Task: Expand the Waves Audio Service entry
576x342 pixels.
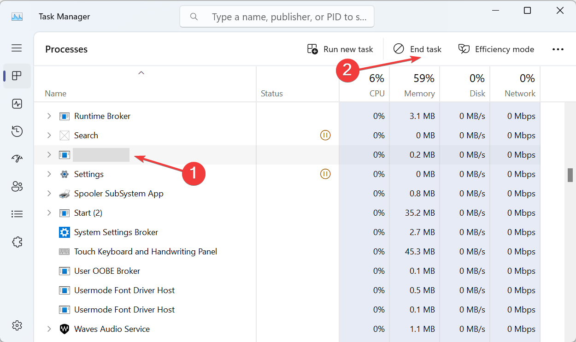Action: tap(49, 329)
